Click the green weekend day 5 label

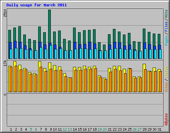coord(31,129)
